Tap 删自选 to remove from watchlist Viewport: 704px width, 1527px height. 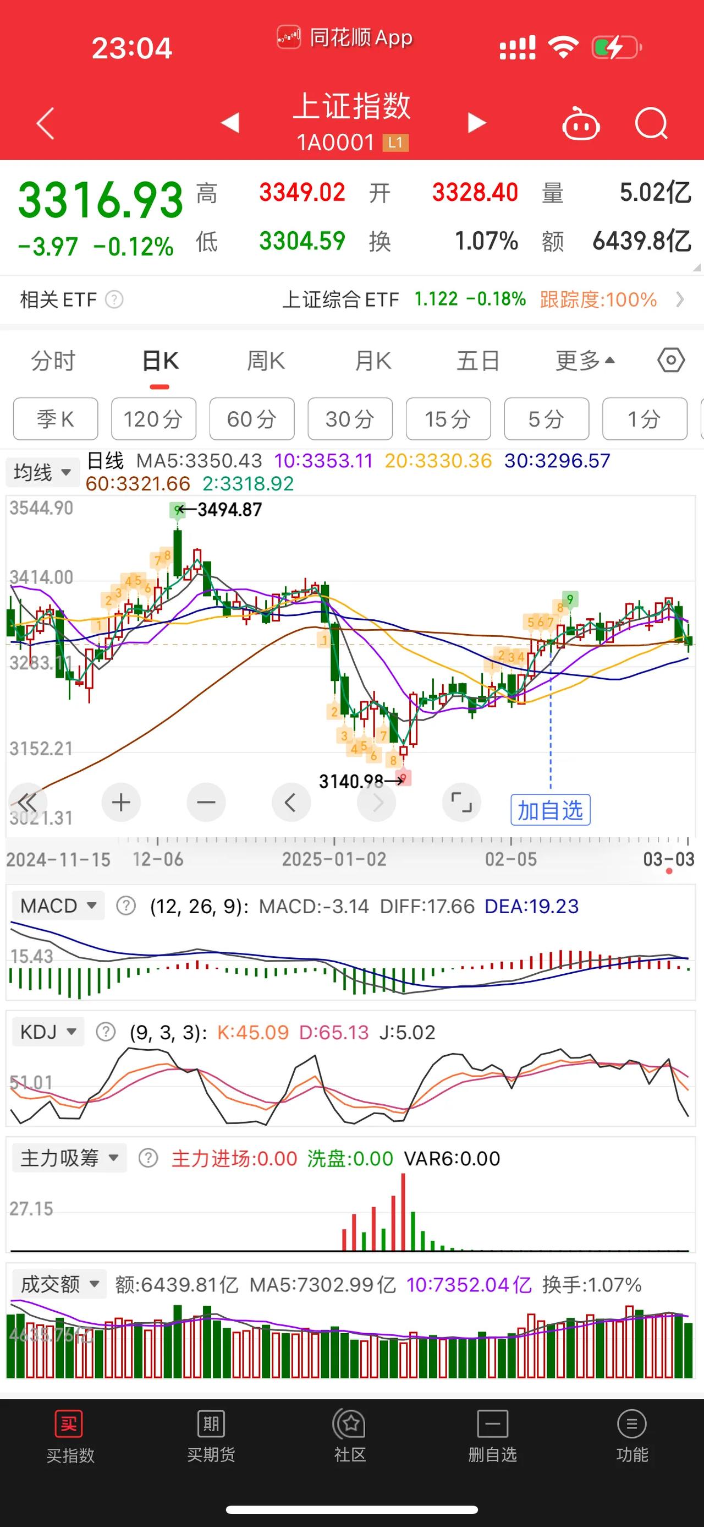point(492,1437)
